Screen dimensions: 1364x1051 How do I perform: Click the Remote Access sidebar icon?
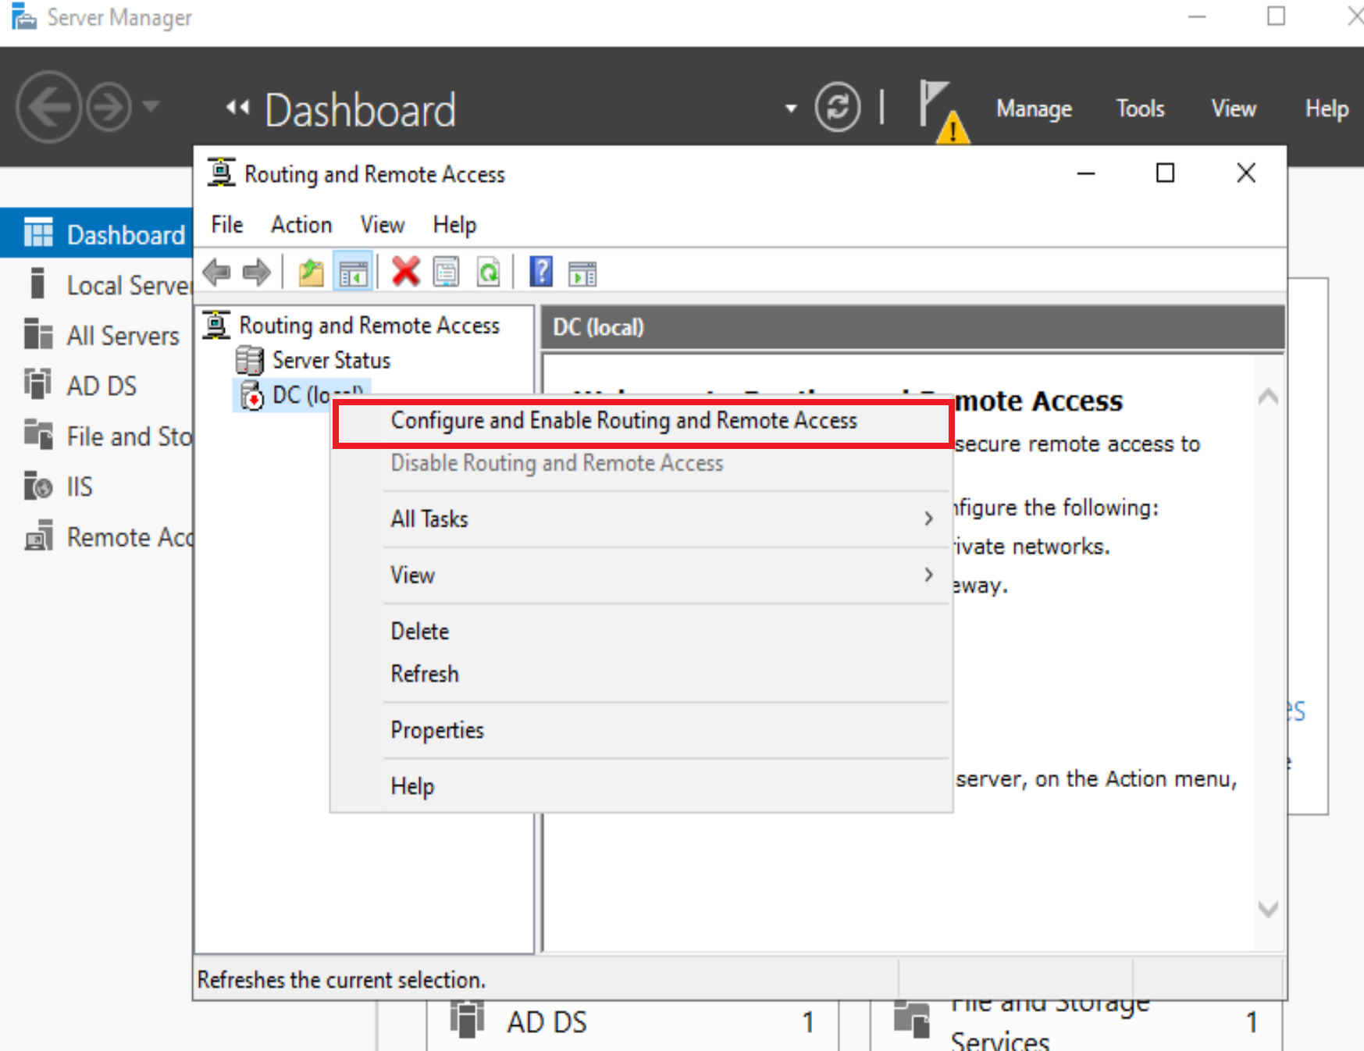[38, 537]
